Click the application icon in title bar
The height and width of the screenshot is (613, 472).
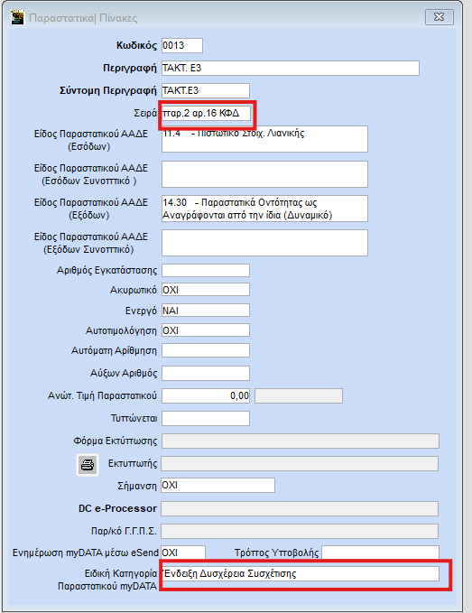tap(18, 17)
